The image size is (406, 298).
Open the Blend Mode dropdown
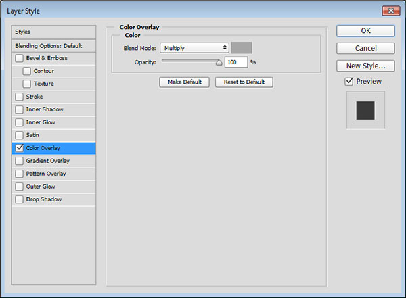click(194, 48)
